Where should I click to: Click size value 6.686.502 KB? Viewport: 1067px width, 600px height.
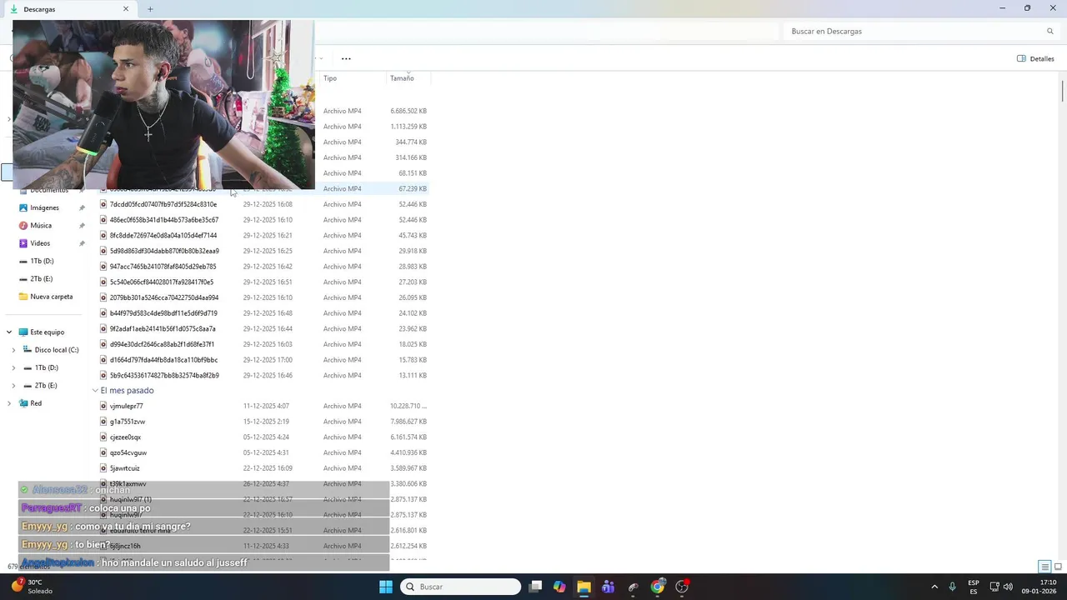408,111
